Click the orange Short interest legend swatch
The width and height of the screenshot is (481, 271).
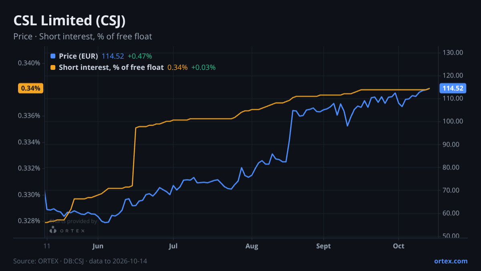point(53,67)
